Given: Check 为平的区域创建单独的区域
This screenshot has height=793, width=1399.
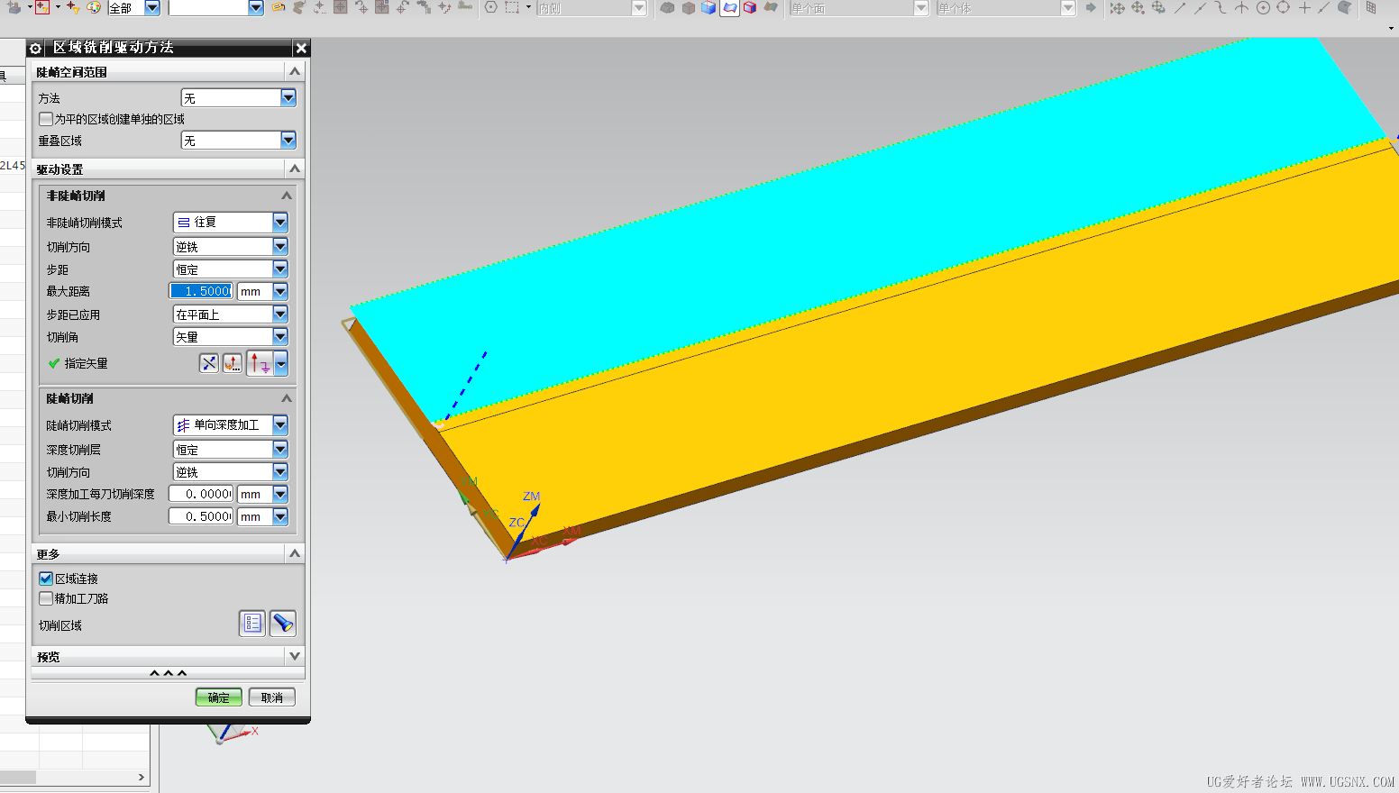Looking at the screenshot, I should pos(44,119).
